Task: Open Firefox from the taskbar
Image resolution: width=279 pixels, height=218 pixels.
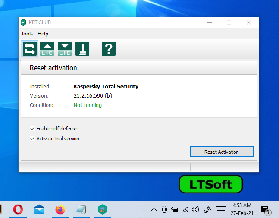Action: click(60, 209)
